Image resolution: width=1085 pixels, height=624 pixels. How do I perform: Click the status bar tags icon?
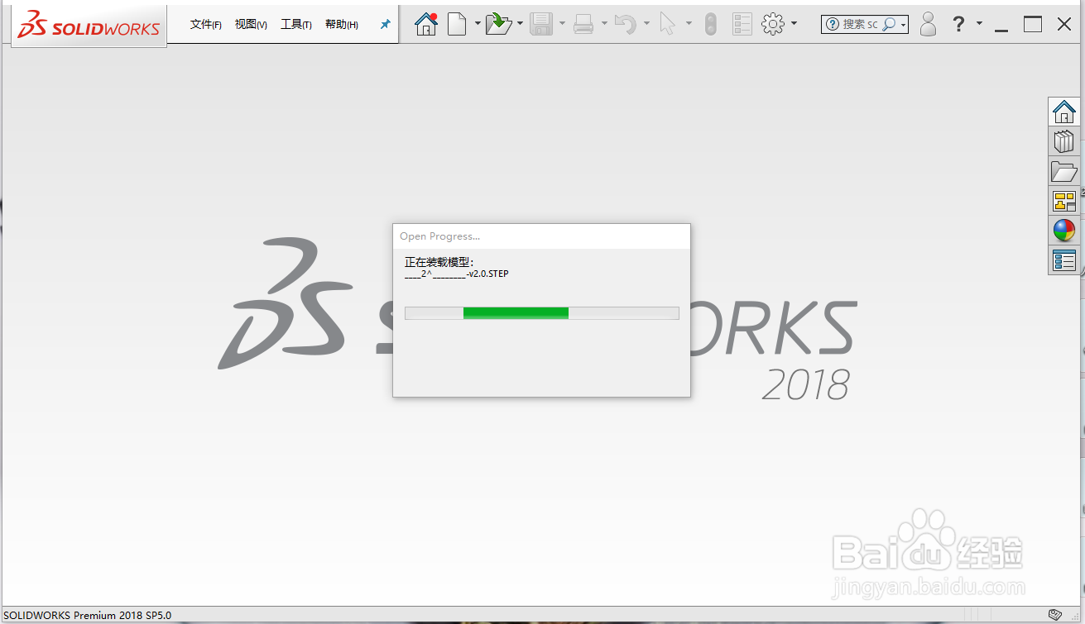pos(1055,615)
